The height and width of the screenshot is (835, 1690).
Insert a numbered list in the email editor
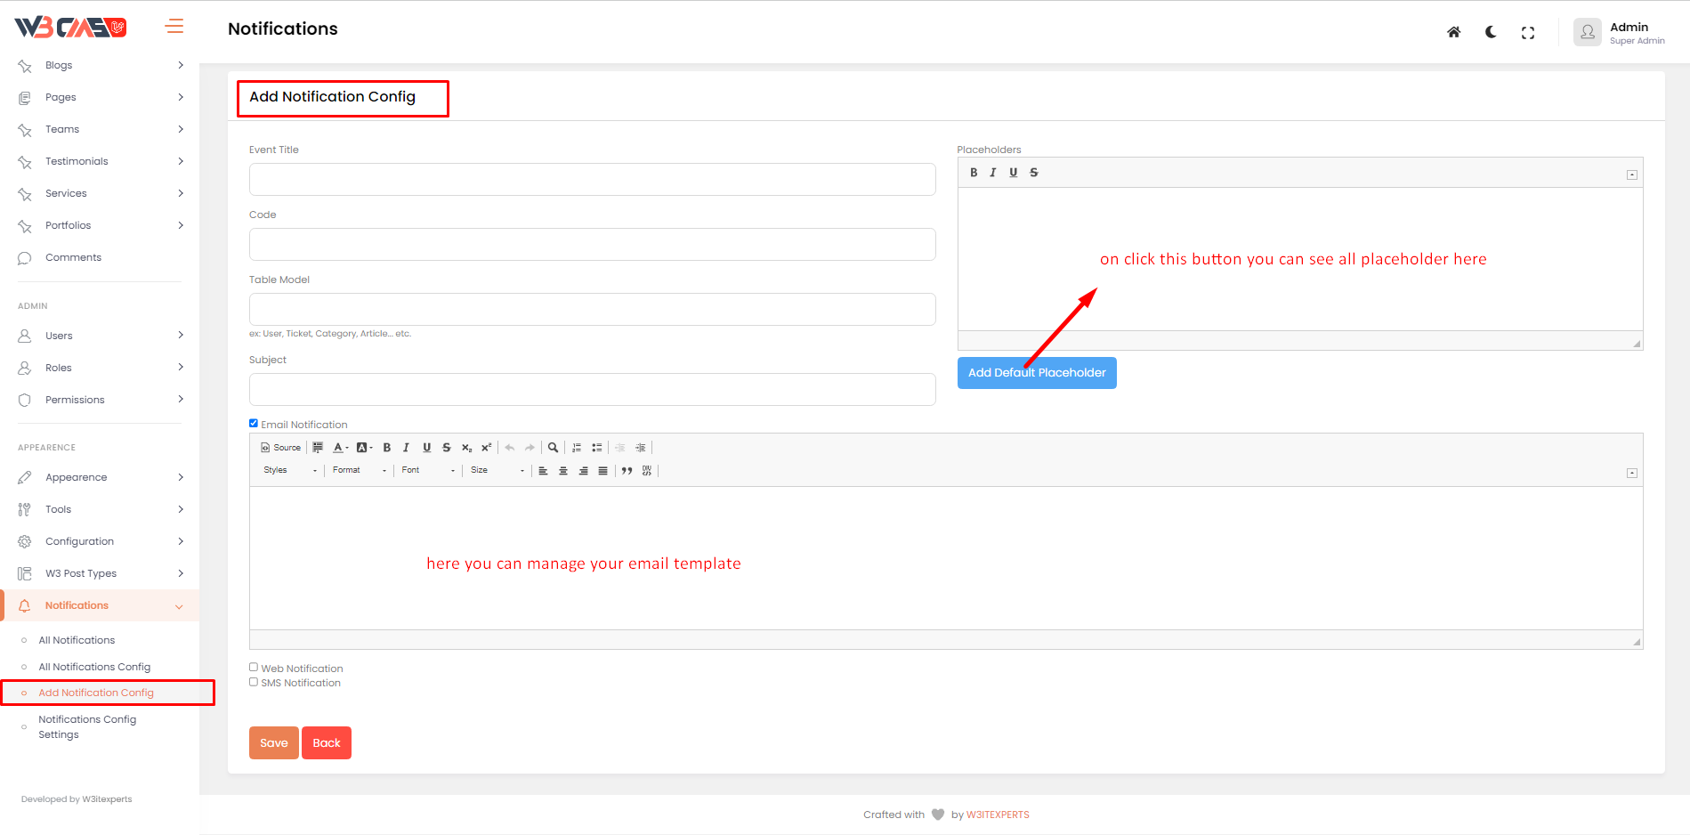tap(577, 448)
